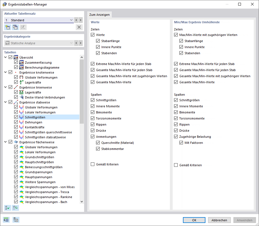Screen dimensions: 259x226
Task: Uncheck Stabanfänge under Werte
Action: pyautogui.click(x=98, y=41)
